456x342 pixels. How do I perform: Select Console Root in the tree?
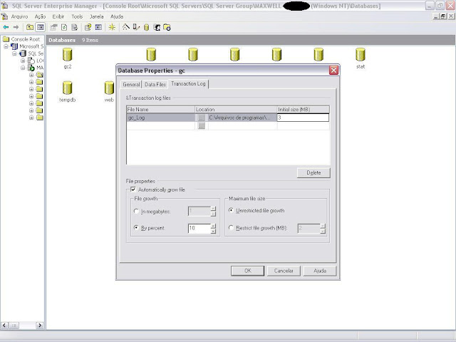(x=26, y=39)
